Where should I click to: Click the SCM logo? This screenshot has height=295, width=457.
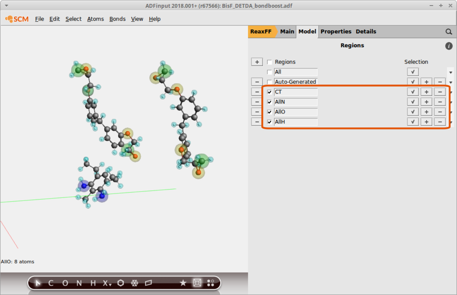pos(17,19)
